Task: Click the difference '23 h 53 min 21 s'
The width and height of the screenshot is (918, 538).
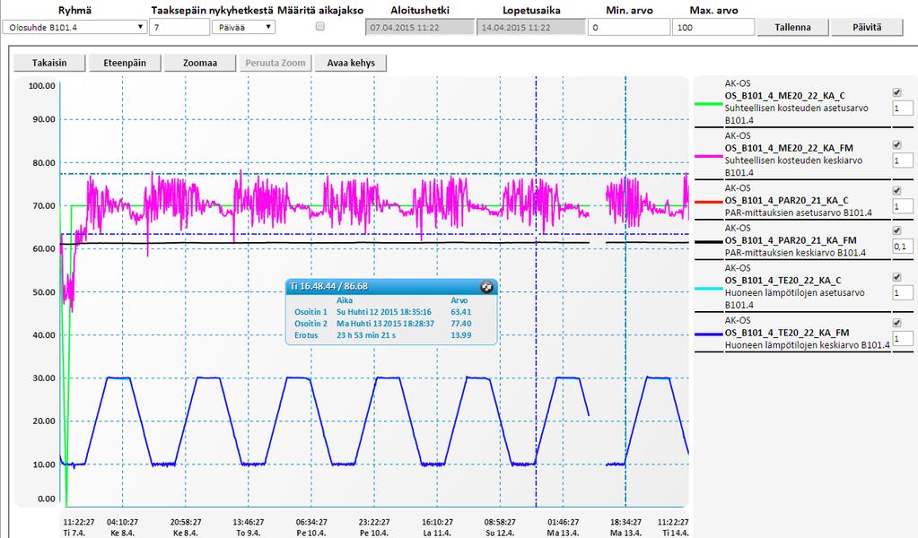Action: [x=366, y=335]
